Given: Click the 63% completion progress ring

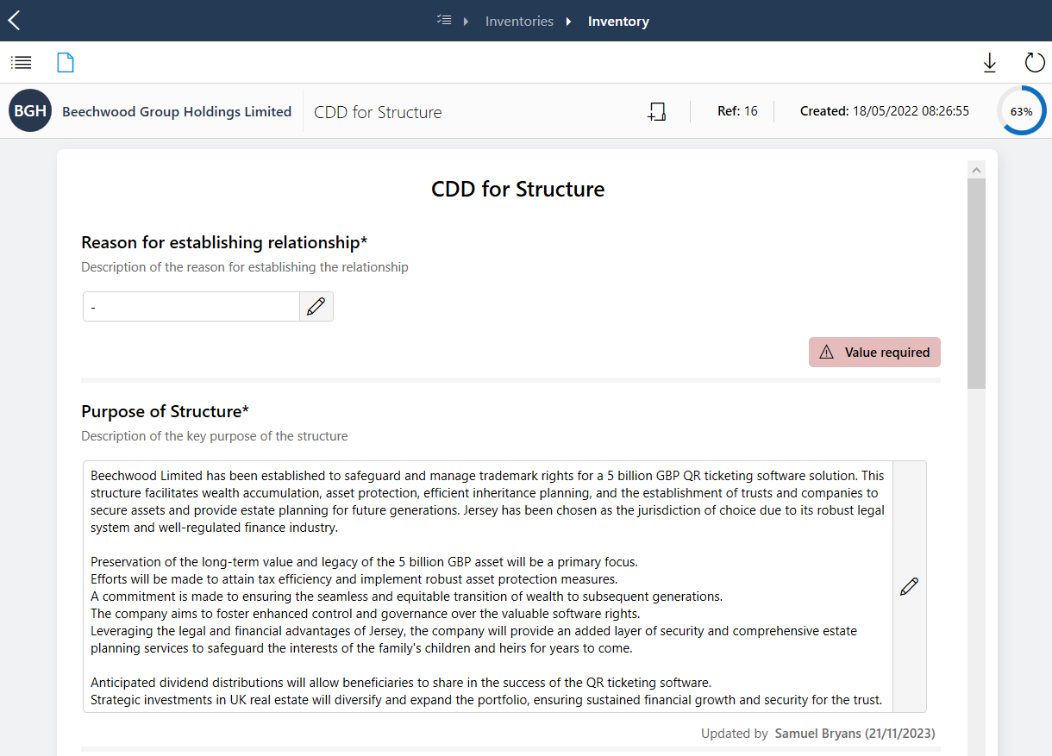Looking at the screenshot, I should pyautogui.click(x=1021, y=111).
